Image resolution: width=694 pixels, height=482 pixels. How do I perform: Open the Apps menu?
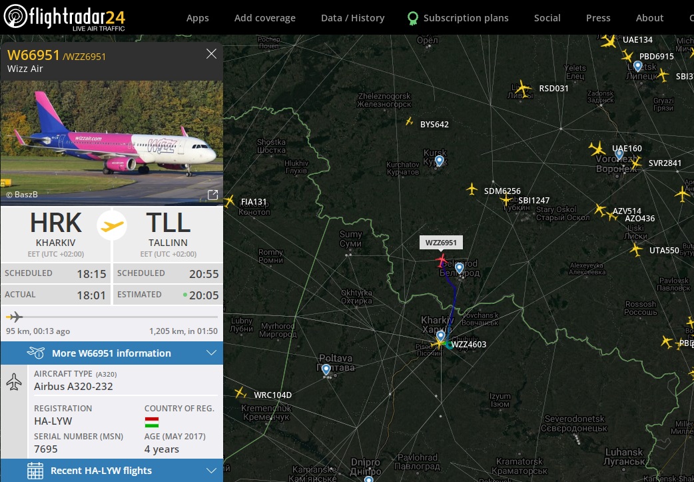[x=197, y=18]
